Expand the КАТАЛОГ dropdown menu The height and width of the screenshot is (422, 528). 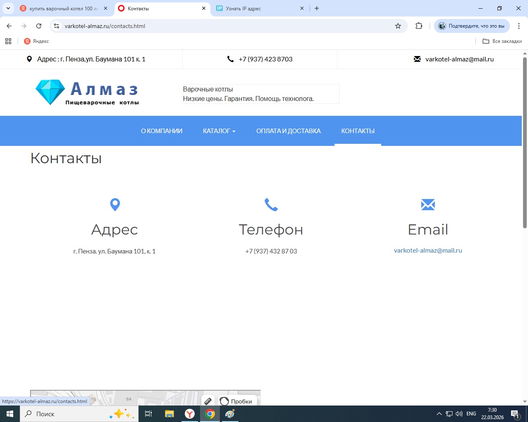click(219, 131)
